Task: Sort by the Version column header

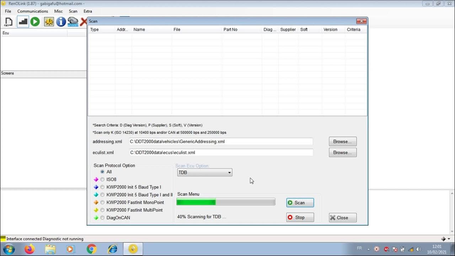Action: tap(333, 30)
